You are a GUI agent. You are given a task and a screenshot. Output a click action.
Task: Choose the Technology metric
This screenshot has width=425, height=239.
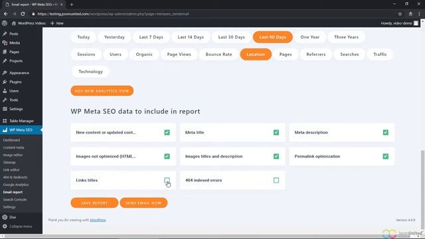pos(91,72)
